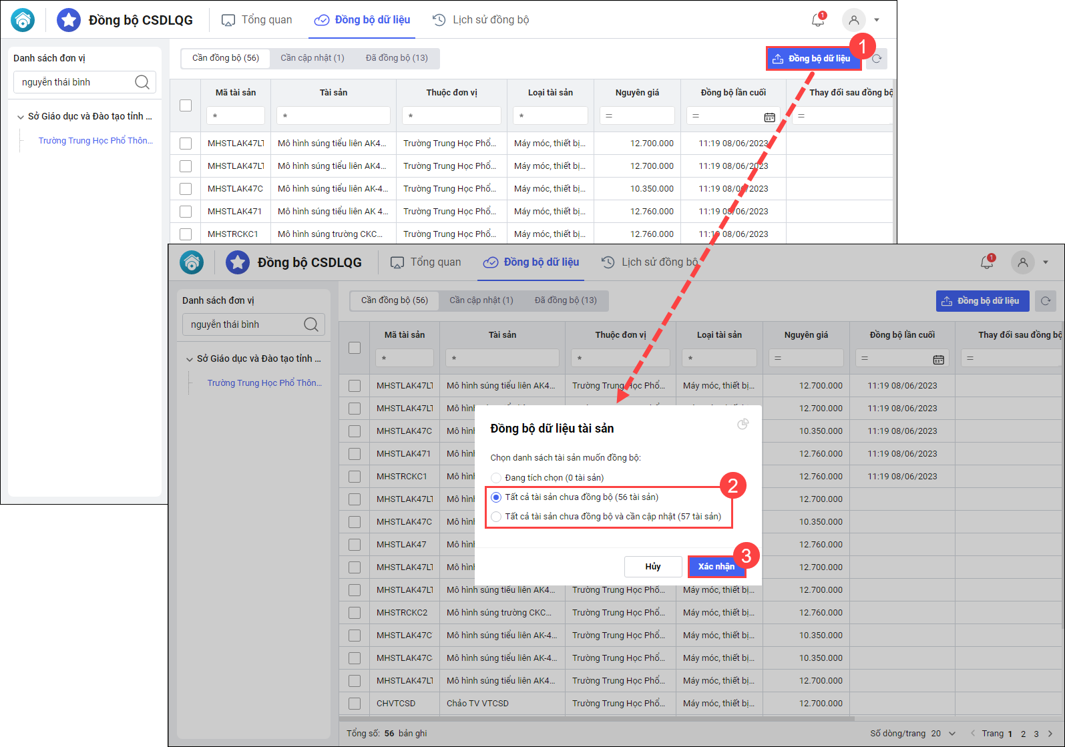Click the blue 'Đồng bộ dữ liệu' button in front window
Viewport: 1065px width, 747px height.
coord(983,301)
